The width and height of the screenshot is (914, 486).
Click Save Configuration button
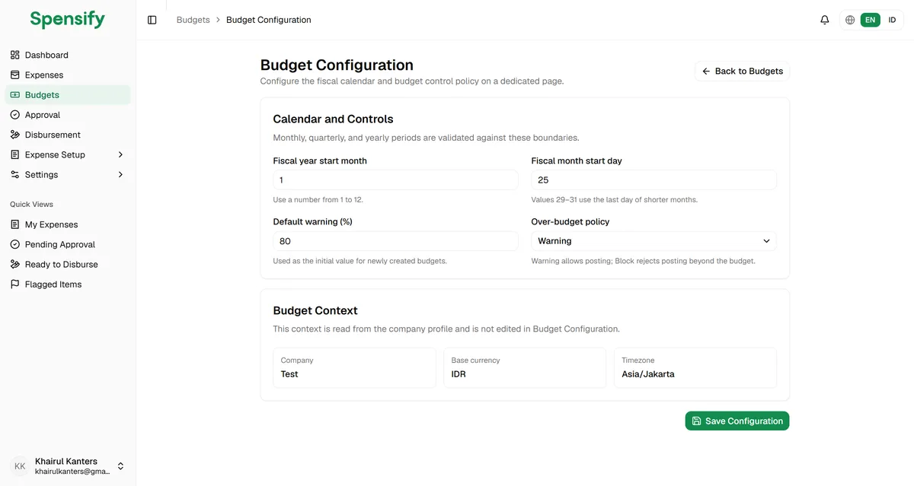click(737, 421)
